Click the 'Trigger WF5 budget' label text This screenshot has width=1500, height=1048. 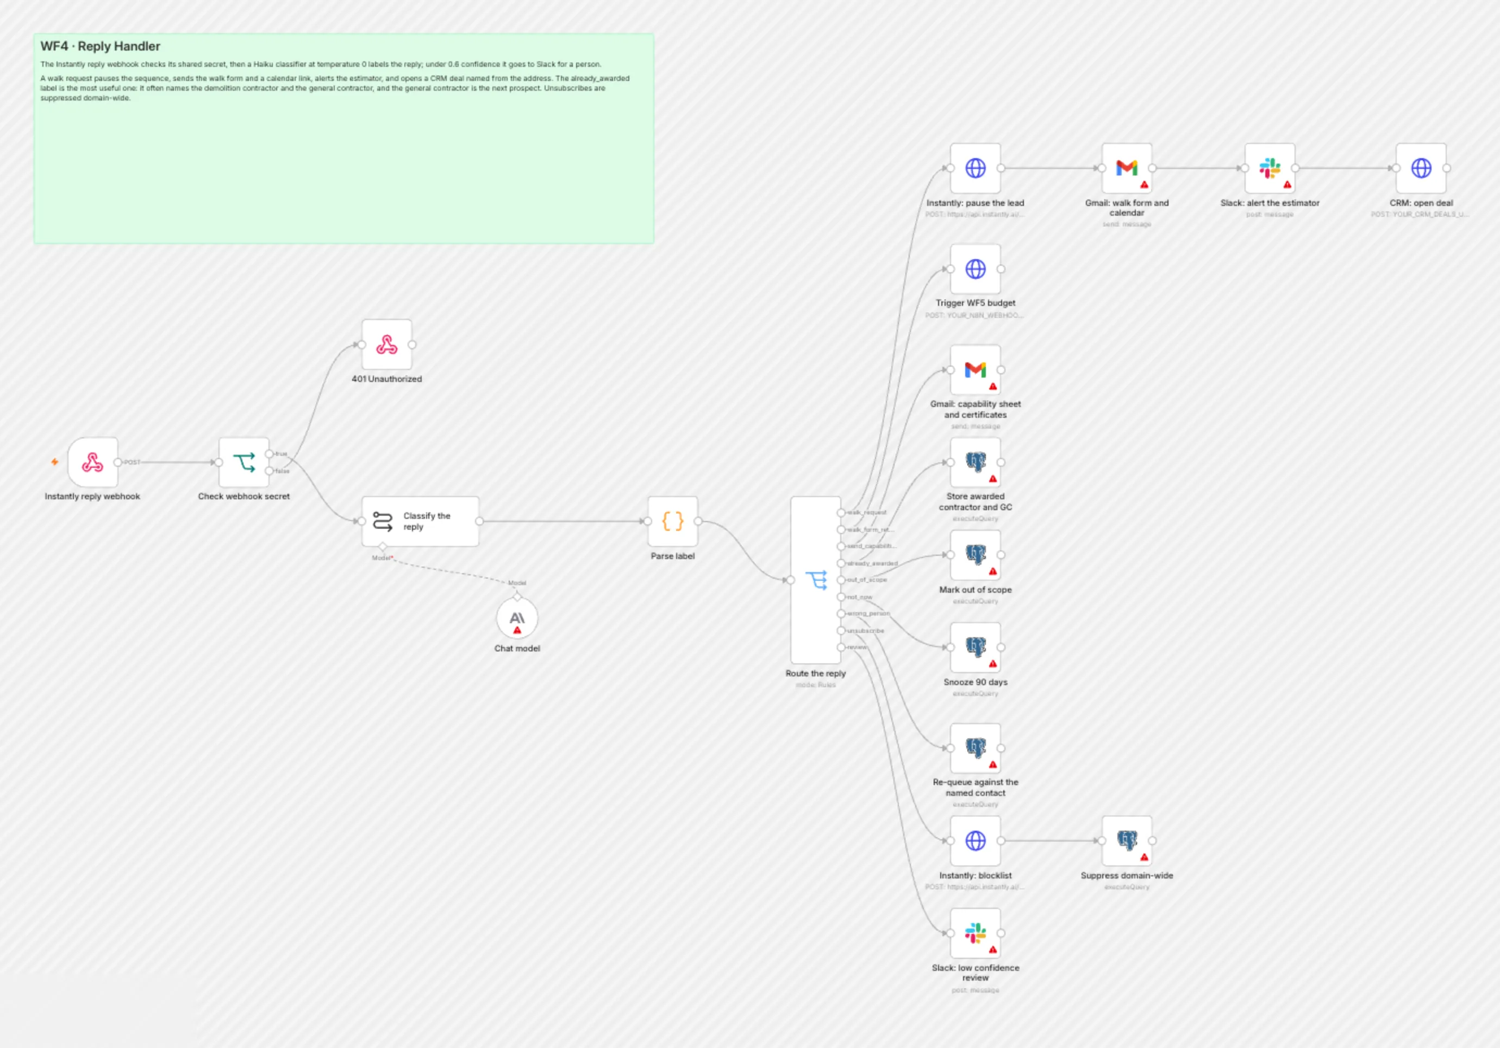[976, 303]
